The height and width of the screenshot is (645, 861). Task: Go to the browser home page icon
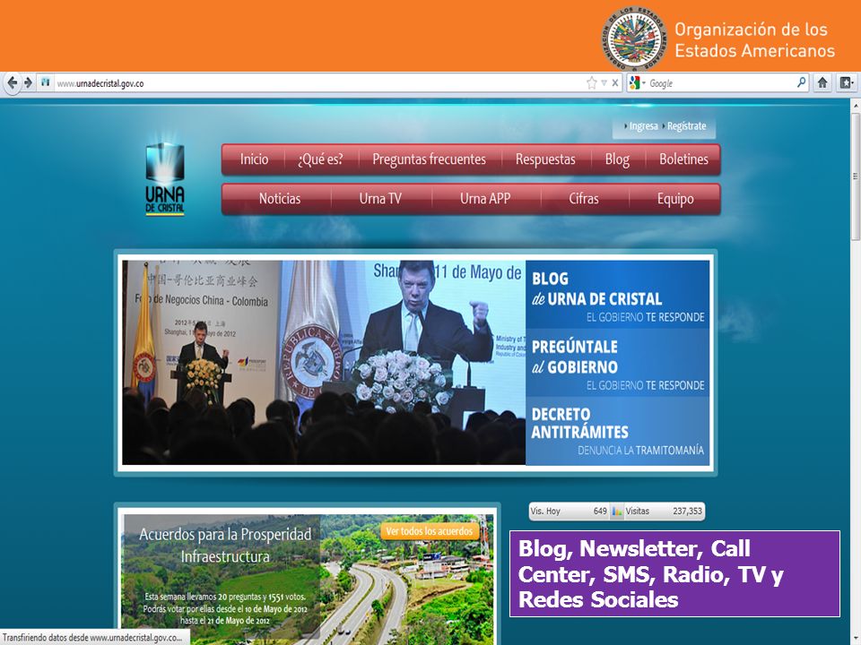click(x=822, y=83)
